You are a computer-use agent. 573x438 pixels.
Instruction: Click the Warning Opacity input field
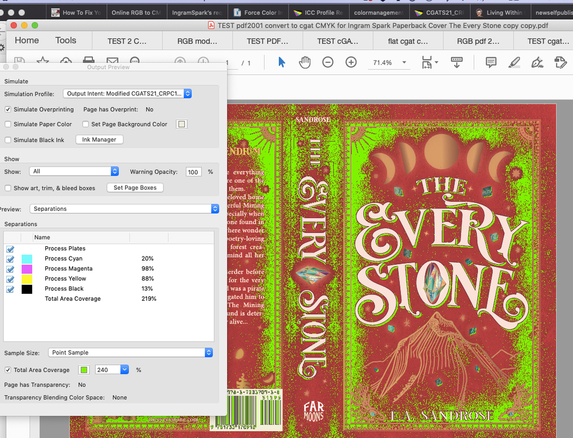click(x=194, y=172)
